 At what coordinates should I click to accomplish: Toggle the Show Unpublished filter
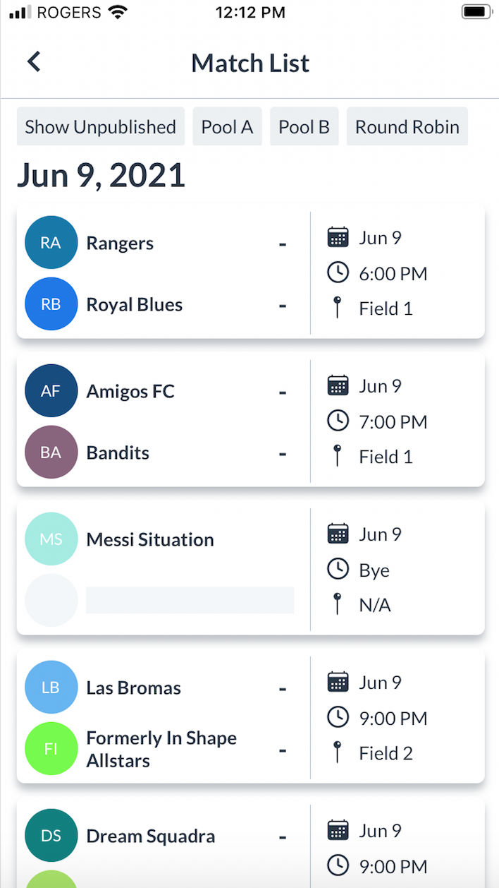point(100,127)
